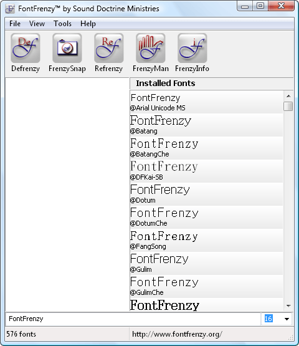Screen dimensions: 299x346
Task: Open the Defrenzy tool
Action: click(26, 53)
